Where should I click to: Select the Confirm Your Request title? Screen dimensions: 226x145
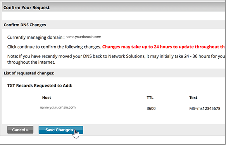tap(26, 8)
